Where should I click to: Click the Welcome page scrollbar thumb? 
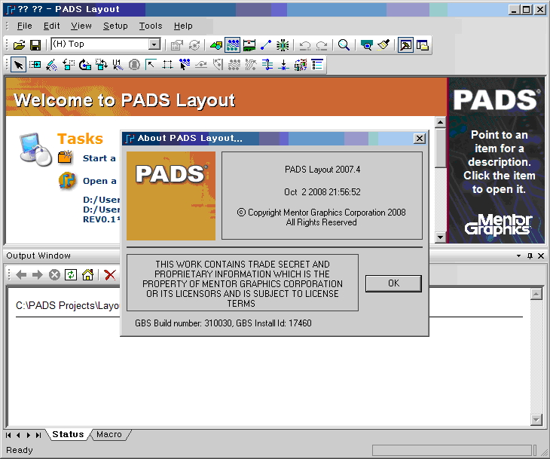440,147
